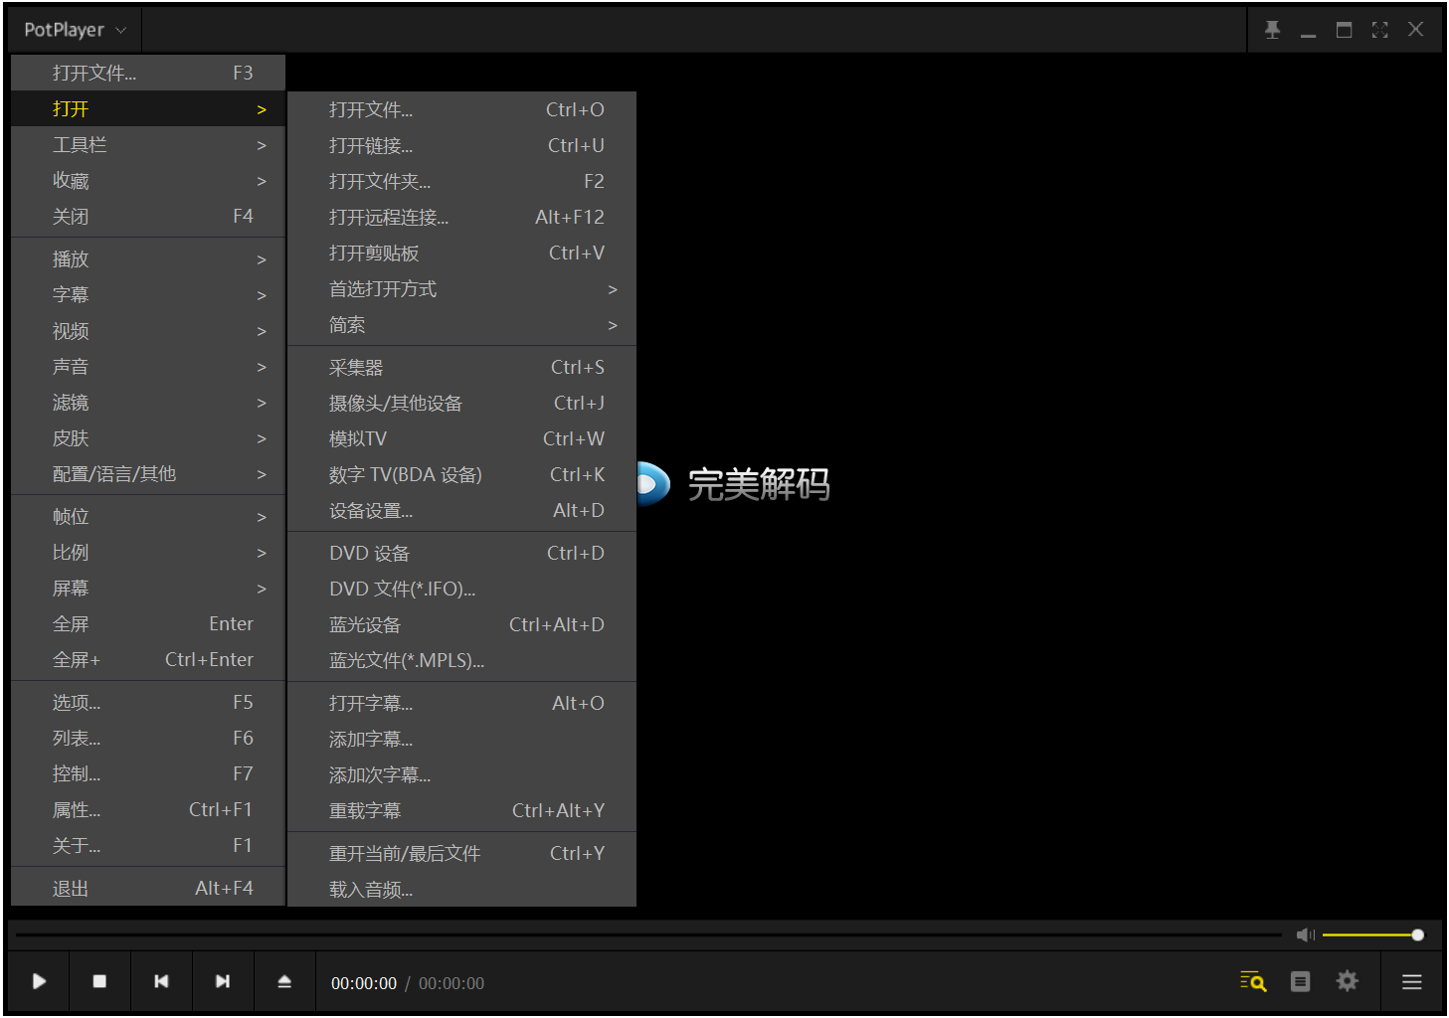Viewport: 1449px width, 1018px height.
Task: Choose 数字 TV(BDA 设备)
Action: coord(461,475)
